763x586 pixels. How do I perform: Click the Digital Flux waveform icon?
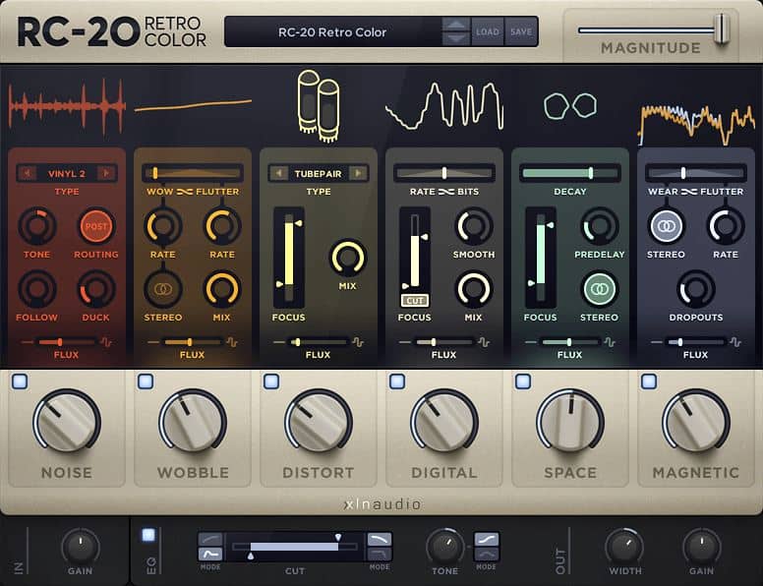coord(484,342)
